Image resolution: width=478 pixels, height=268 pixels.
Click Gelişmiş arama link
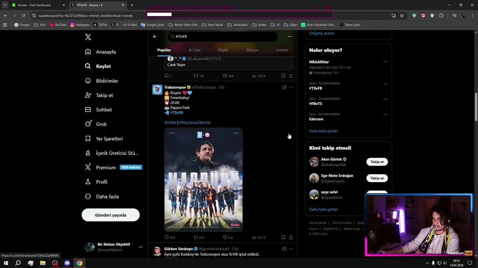point(322,33)
